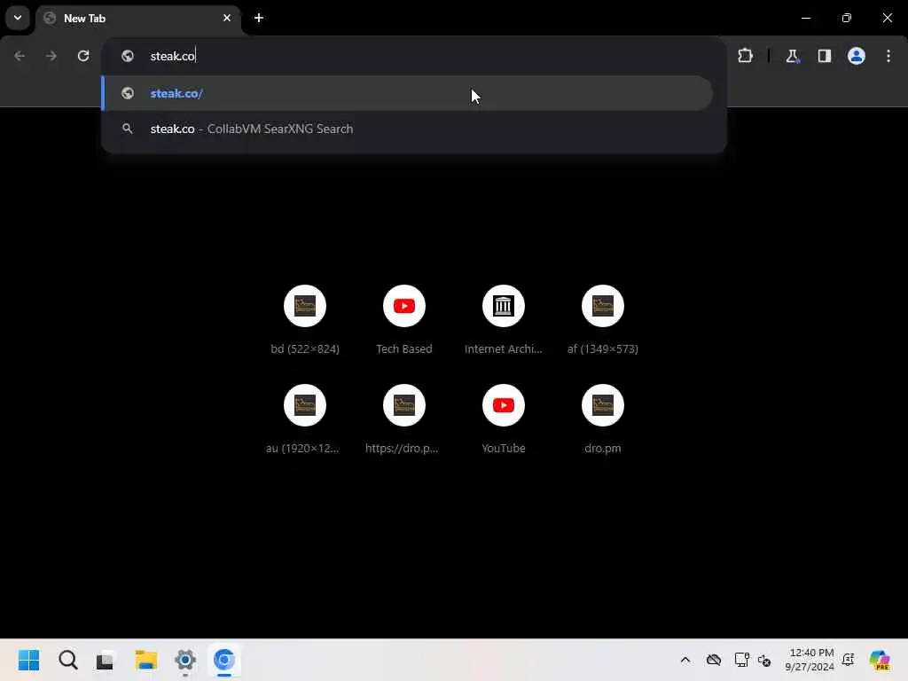Reload the page
Screen dimensions: 908x681
83,56
